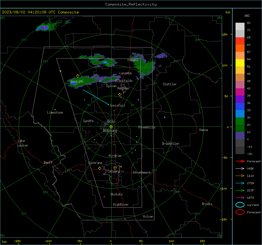Viewport: 262px width, 245px height.
Task: Click the orange swatch between 60 and 57
Action: pyautogui.click(x=240, y=48)
